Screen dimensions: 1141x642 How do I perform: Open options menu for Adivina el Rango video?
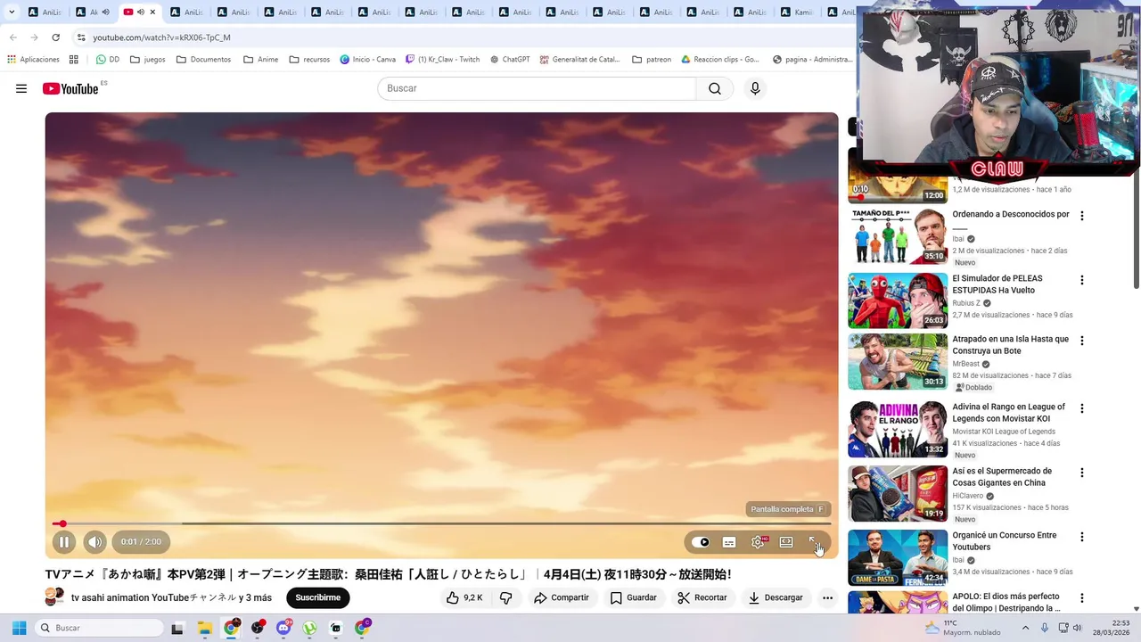[x=1082, y=408]
